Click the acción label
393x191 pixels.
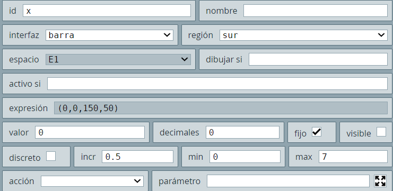22,181
